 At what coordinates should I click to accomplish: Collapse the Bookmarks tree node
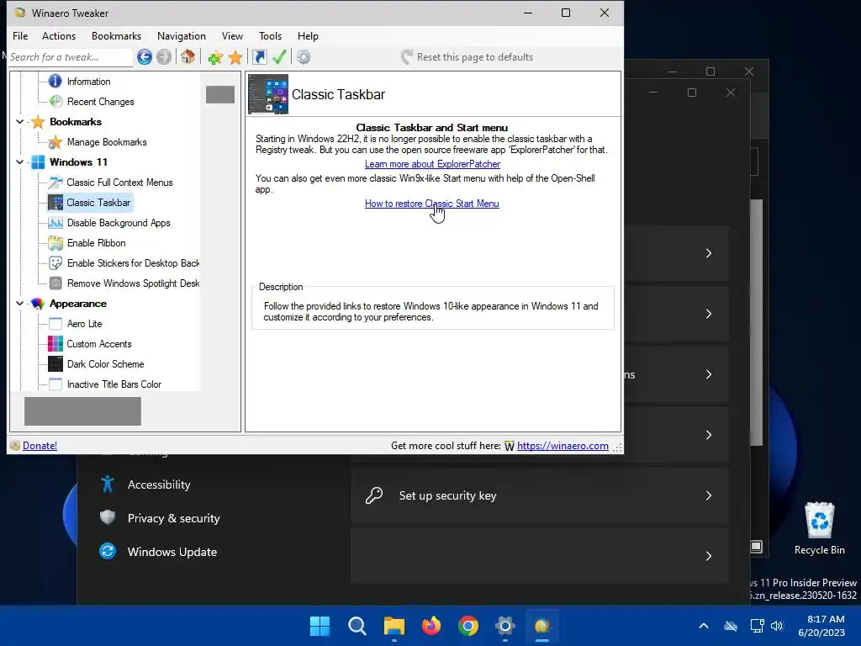tap(20, 122)
